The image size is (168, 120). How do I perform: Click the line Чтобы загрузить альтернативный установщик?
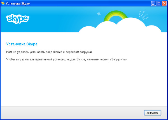pyautogui.click(x=67, y=59)
